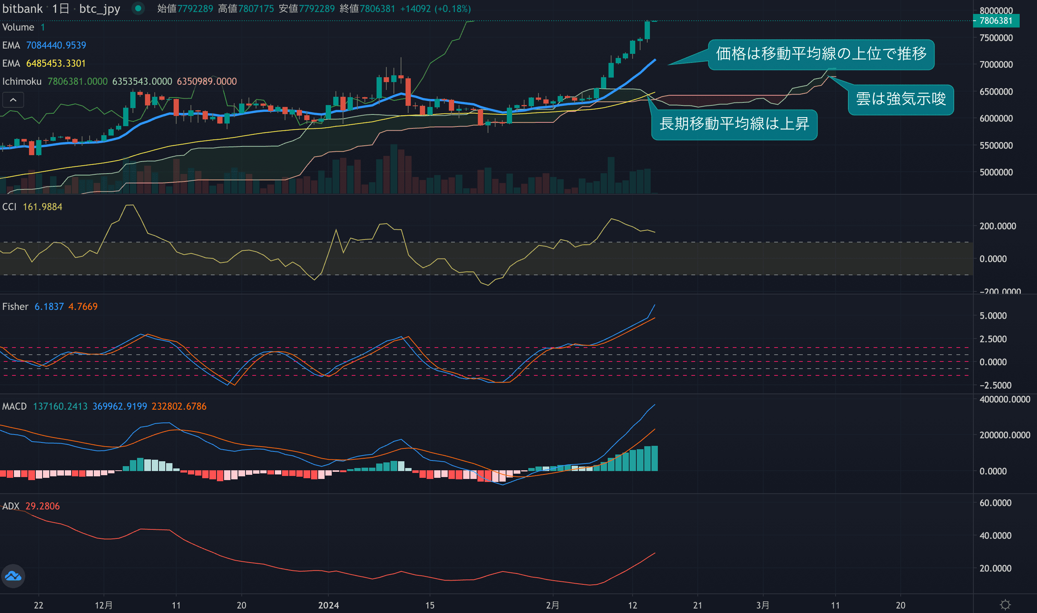Collapse the indicator legend with chevron button
Screen dimensions: 1037x613
[13, 100]
